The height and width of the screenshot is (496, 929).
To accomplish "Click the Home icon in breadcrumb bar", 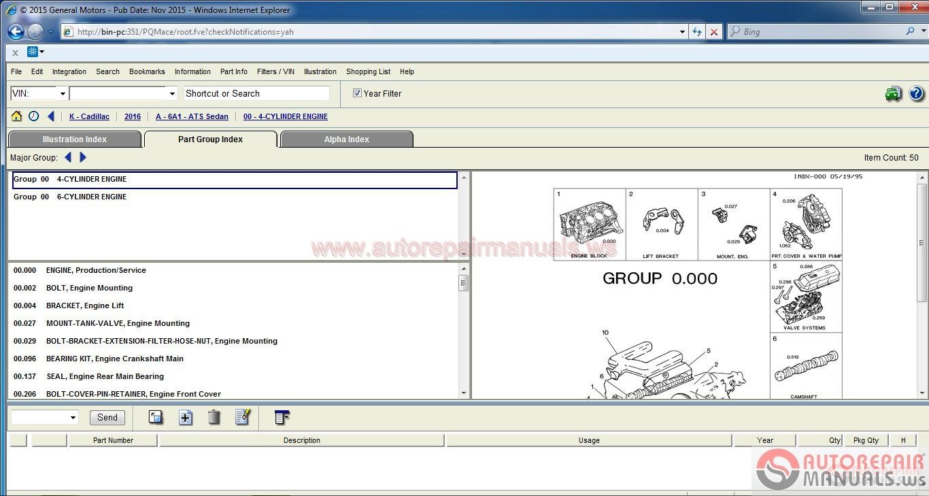I will click(x=17, y=116).
